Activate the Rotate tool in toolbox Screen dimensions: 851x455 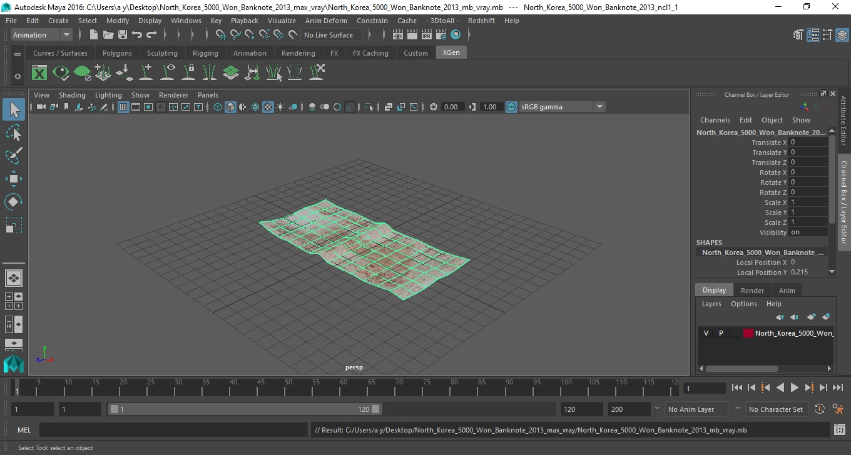pos(14,201)
